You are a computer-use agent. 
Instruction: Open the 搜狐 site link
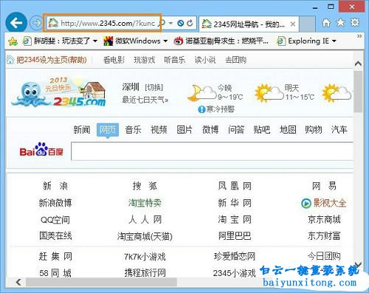pos(145,186)
